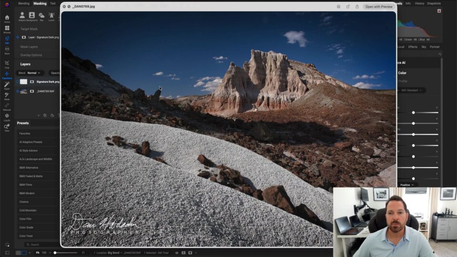Image resolution: width=457 pixels, height=257 pixels.
Task: Open the B&W Films preset category
Action: point(38,185)
